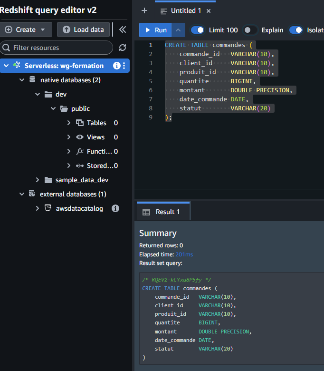Refresh the resources list
Viewport: 324px width, 371px height.
123,48
